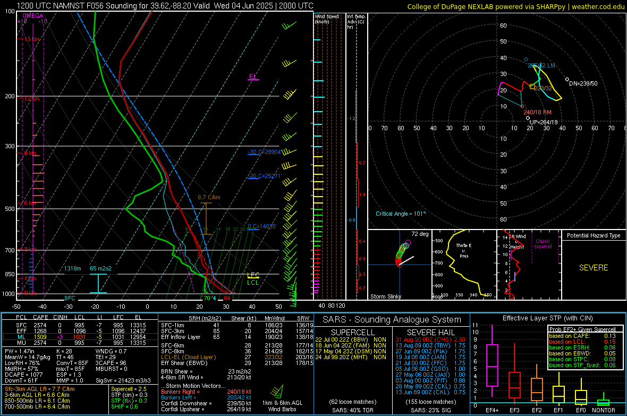Click the 22 Jul 00 22Z (BBW) analogue
The image size is (627, 416).
351,339
